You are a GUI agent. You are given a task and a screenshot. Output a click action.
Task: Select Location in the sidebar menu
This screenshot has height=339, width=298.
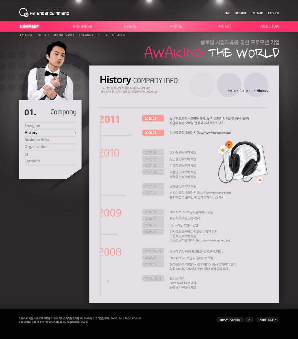(x=32, y=161)
